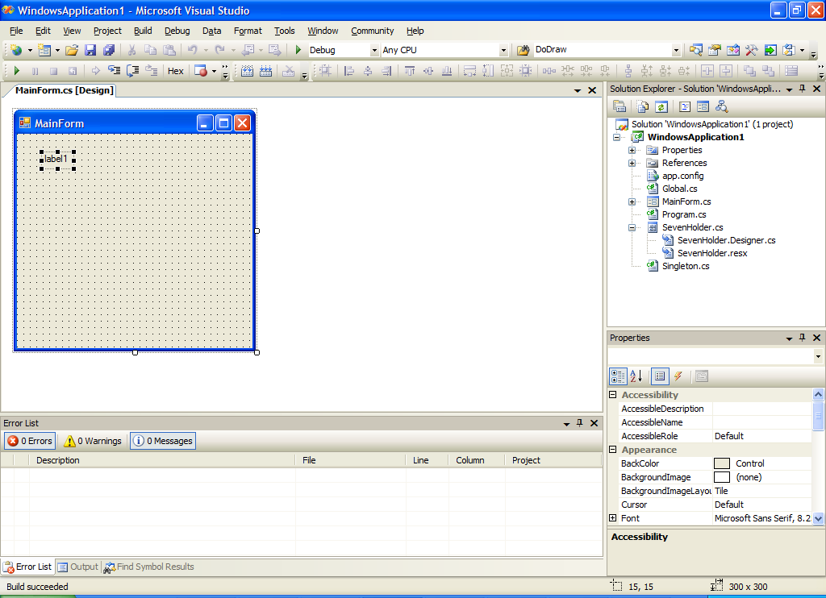Show Events lightning button in Properties

click(x=678, y=376)
